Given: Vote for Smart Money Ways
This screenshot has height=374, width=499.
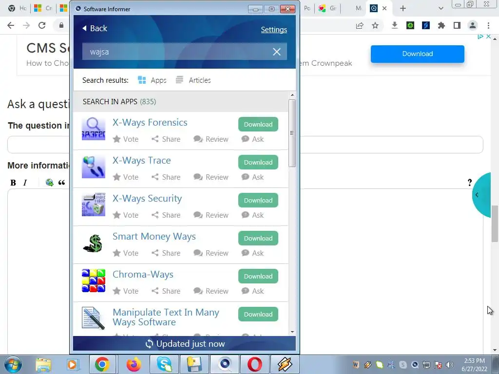Looking at the screenshot, I should click(126, 253).
